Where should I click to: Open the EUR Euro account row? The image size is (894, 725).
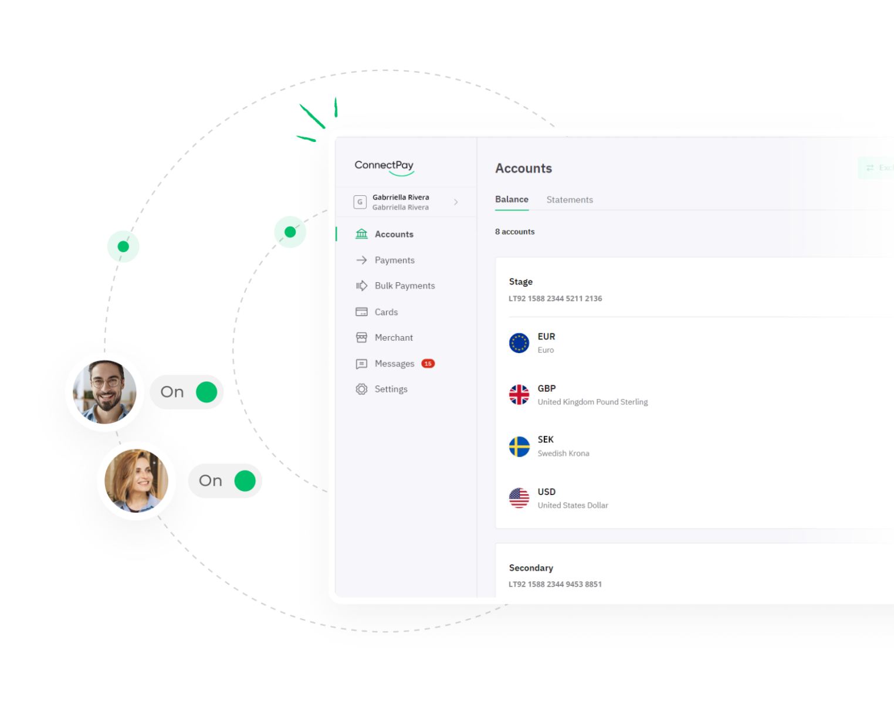click(546, 343)
